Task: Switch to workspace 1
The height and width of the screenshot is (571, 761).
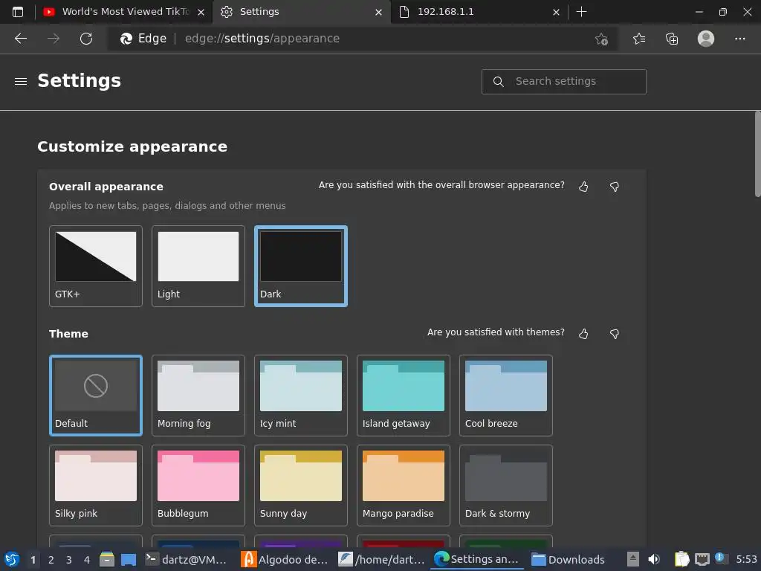Action: click(33, 560)
